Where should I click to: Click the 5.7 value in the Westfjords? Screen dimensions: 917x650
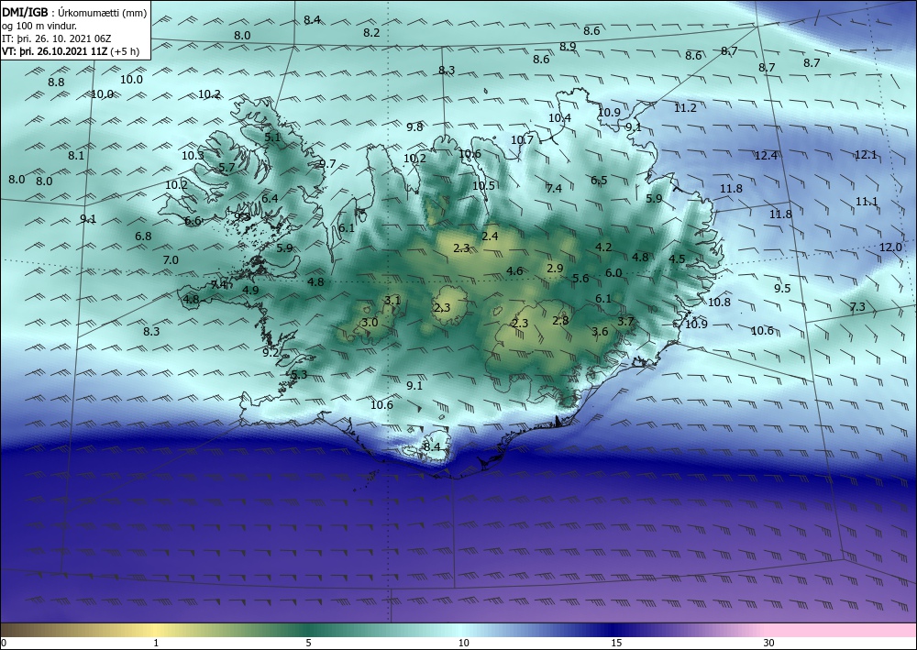tap(226, 168)
